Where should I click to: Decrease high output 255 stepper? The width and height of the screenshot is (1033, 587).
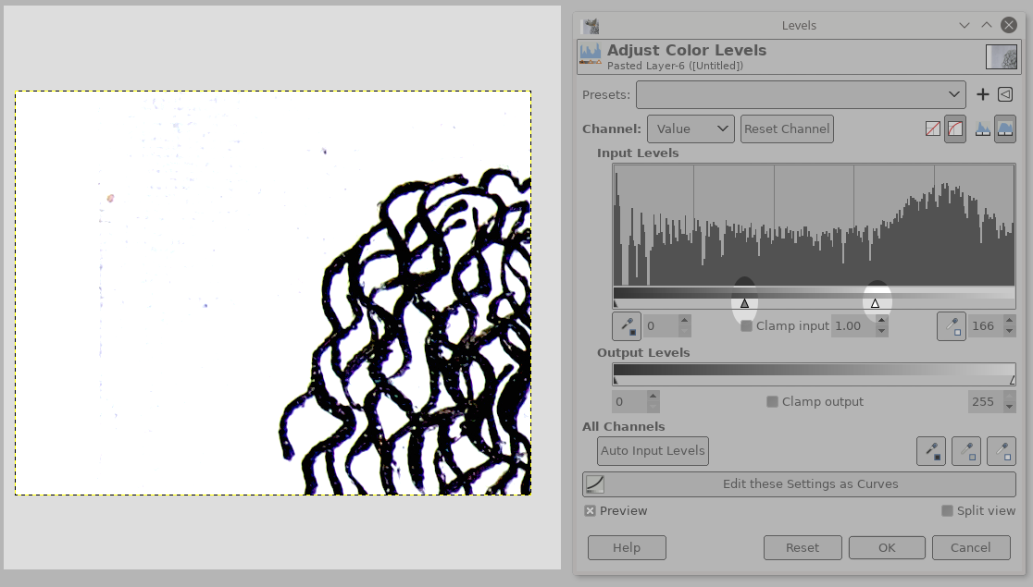click(1009, 408)
